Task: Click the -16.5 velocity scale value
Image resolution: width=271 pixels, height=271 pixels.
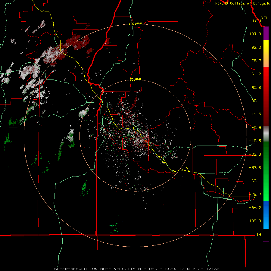Action: 255,141
